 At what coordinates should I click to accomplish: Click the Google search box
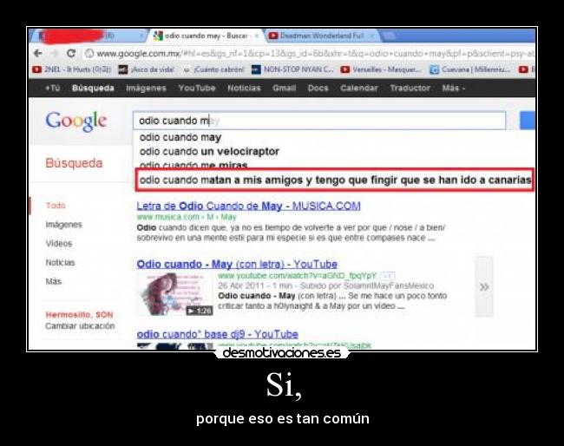coord(319,121)
